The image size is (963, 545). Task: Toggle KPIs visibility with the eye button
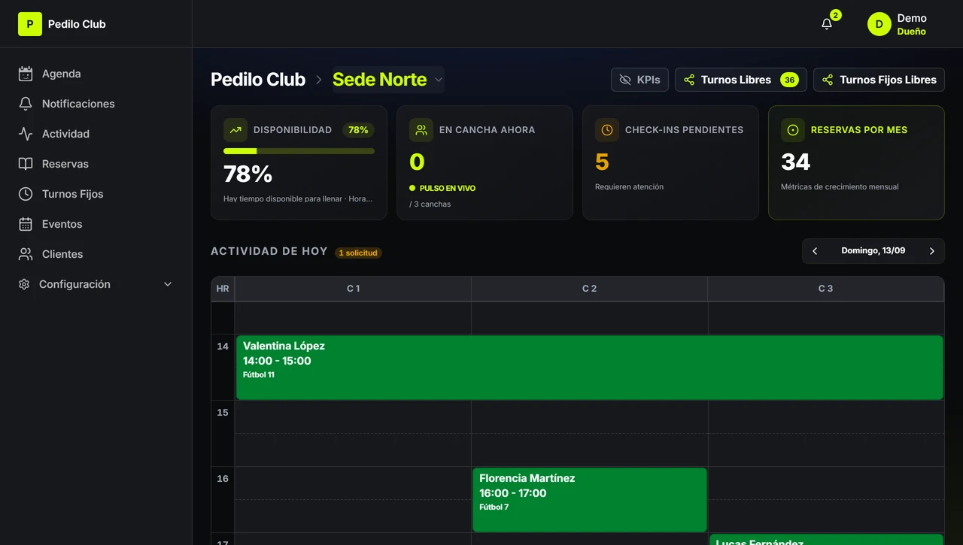[x=639, y=80]
